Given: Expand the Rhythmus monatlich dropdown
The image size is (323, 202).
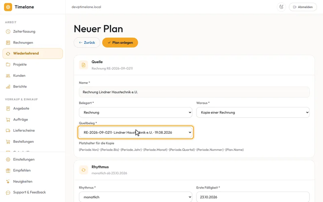Looking at the screenshot, I should pos(136,197).
